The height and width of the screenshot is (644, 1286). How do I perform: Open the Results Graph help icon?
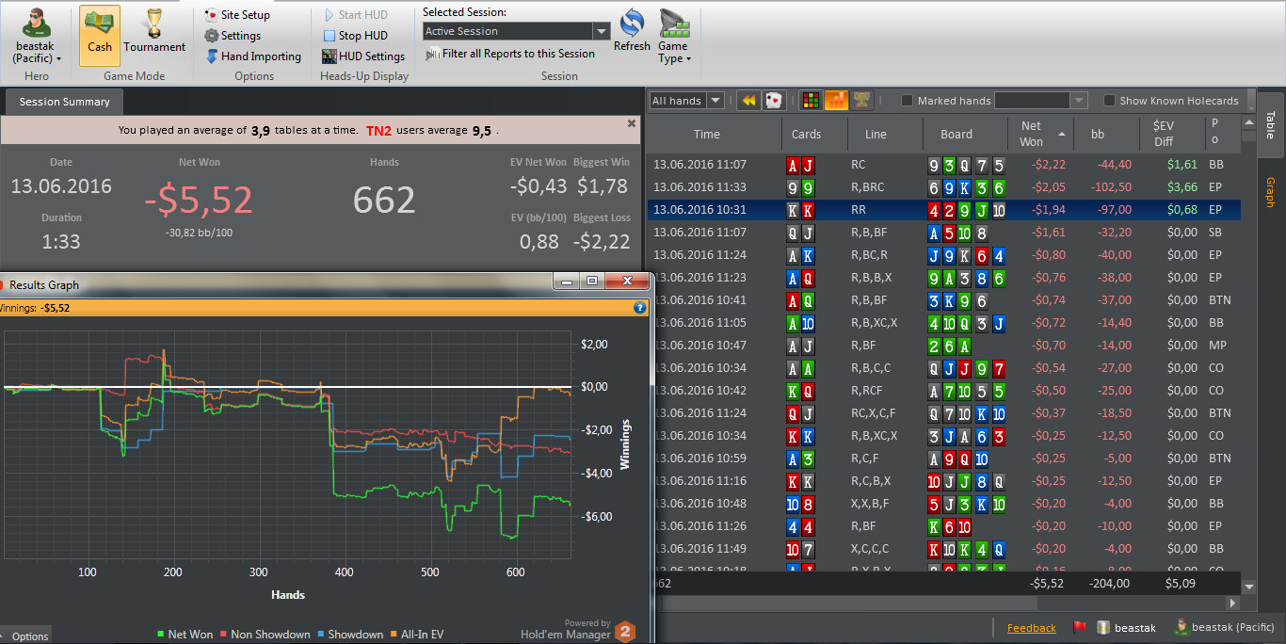[x=640, y=307]
